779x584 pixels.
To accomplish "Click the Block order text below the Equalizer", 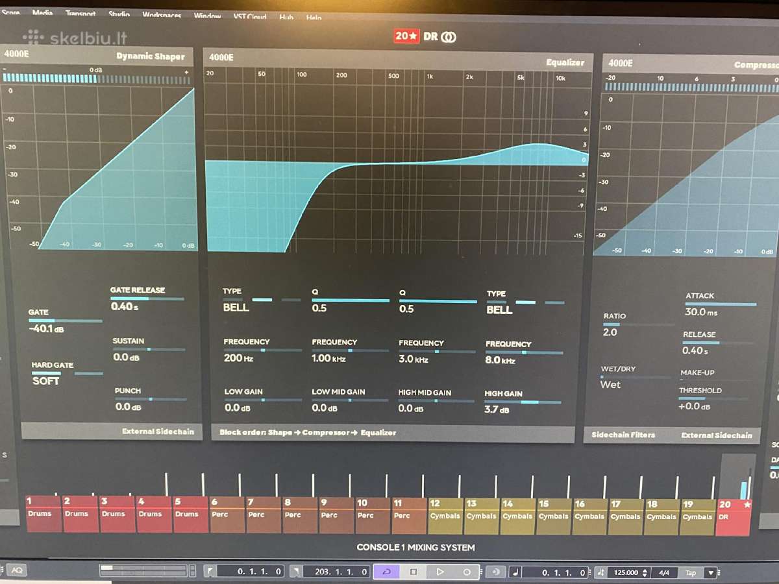I will pyautogui.click(x=308, y=432).
